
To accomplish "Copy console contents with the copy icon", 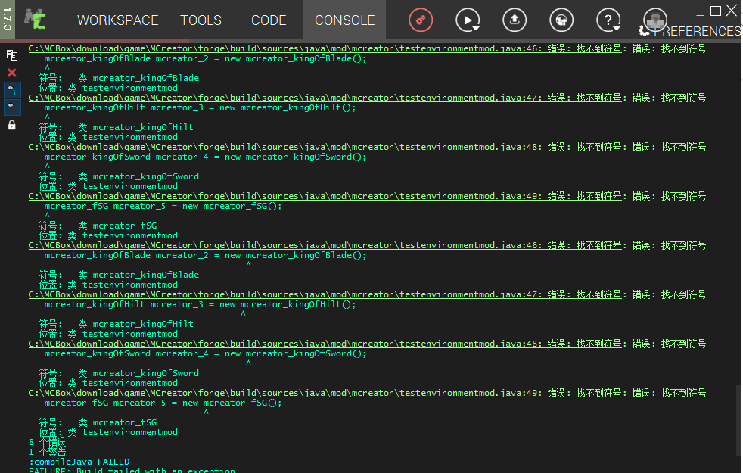I will coord(12,55).
